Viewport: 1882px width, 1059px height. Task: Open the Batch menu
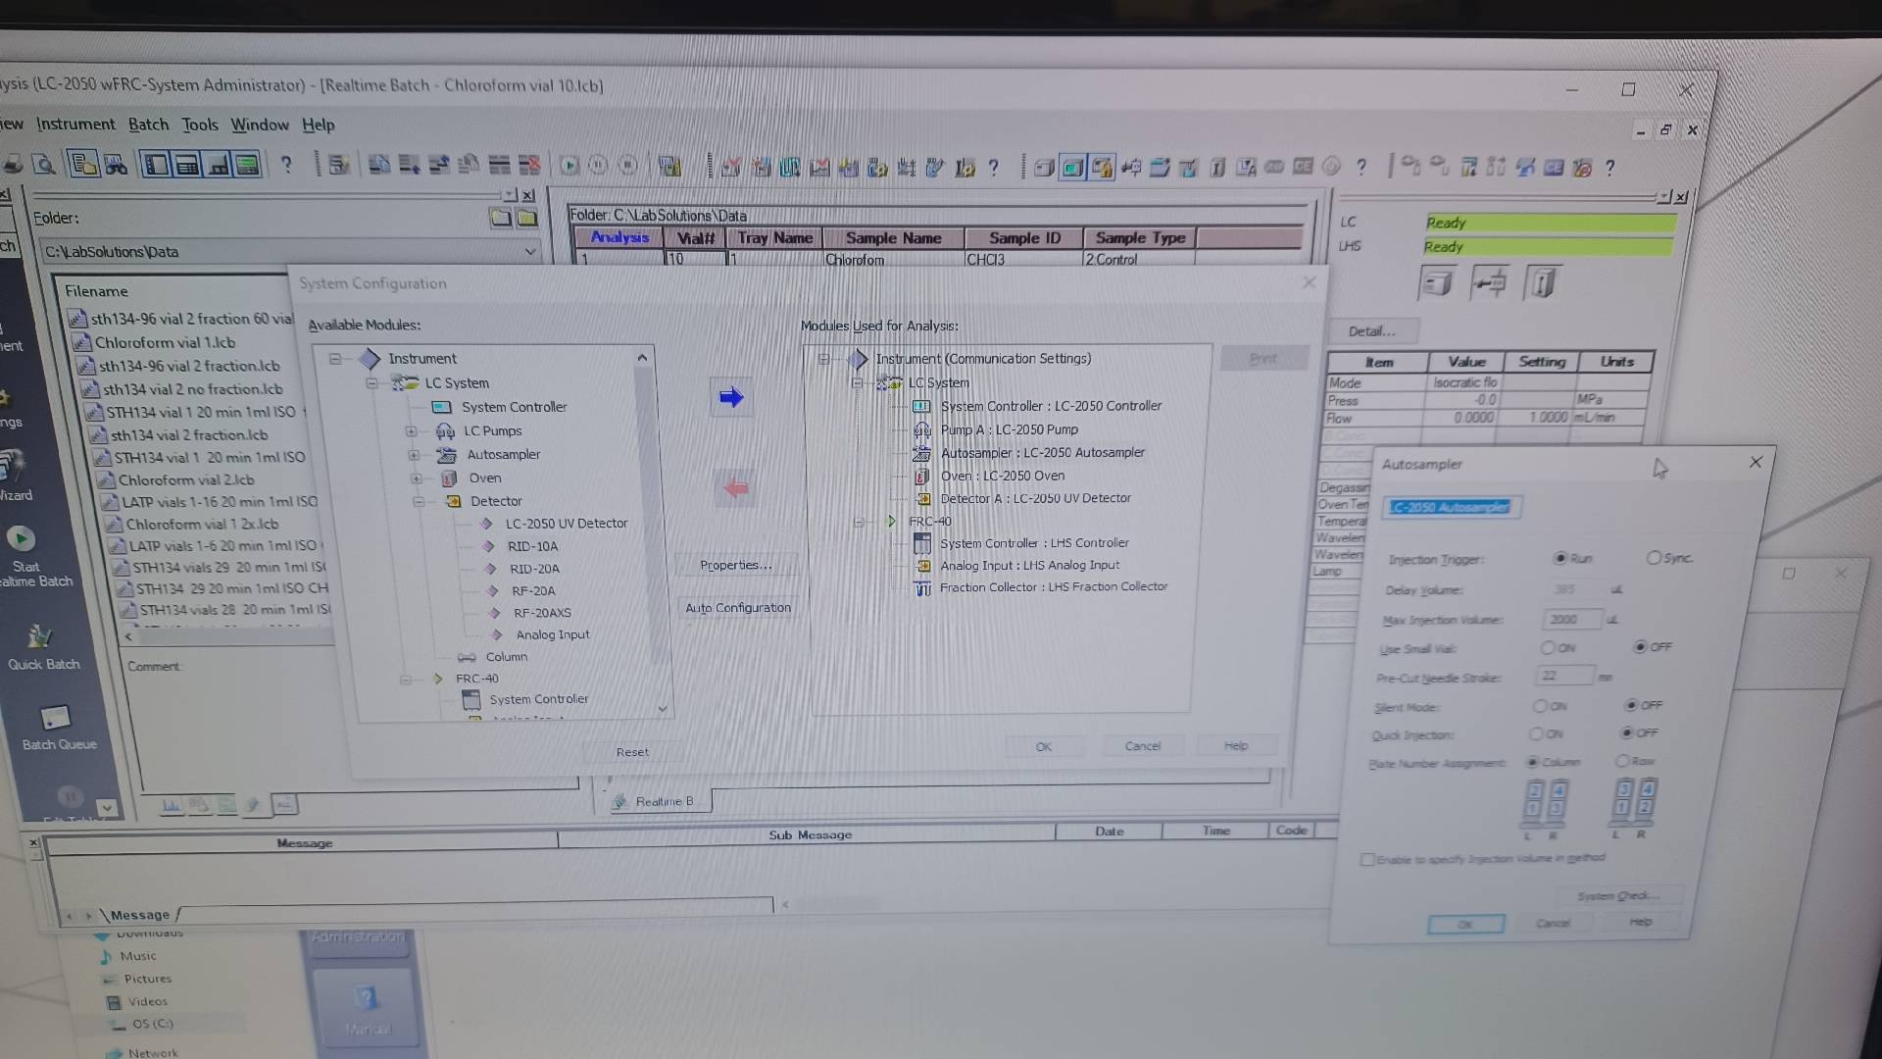pyautogui.click(x=148, y=125)
